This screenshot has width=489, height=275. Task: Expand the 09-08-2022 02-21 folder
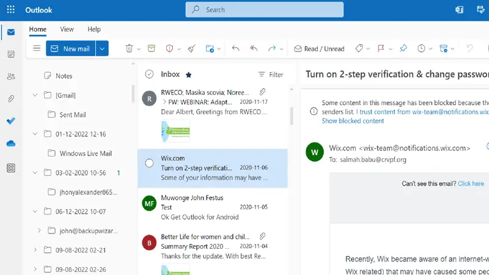pos(35,250)
